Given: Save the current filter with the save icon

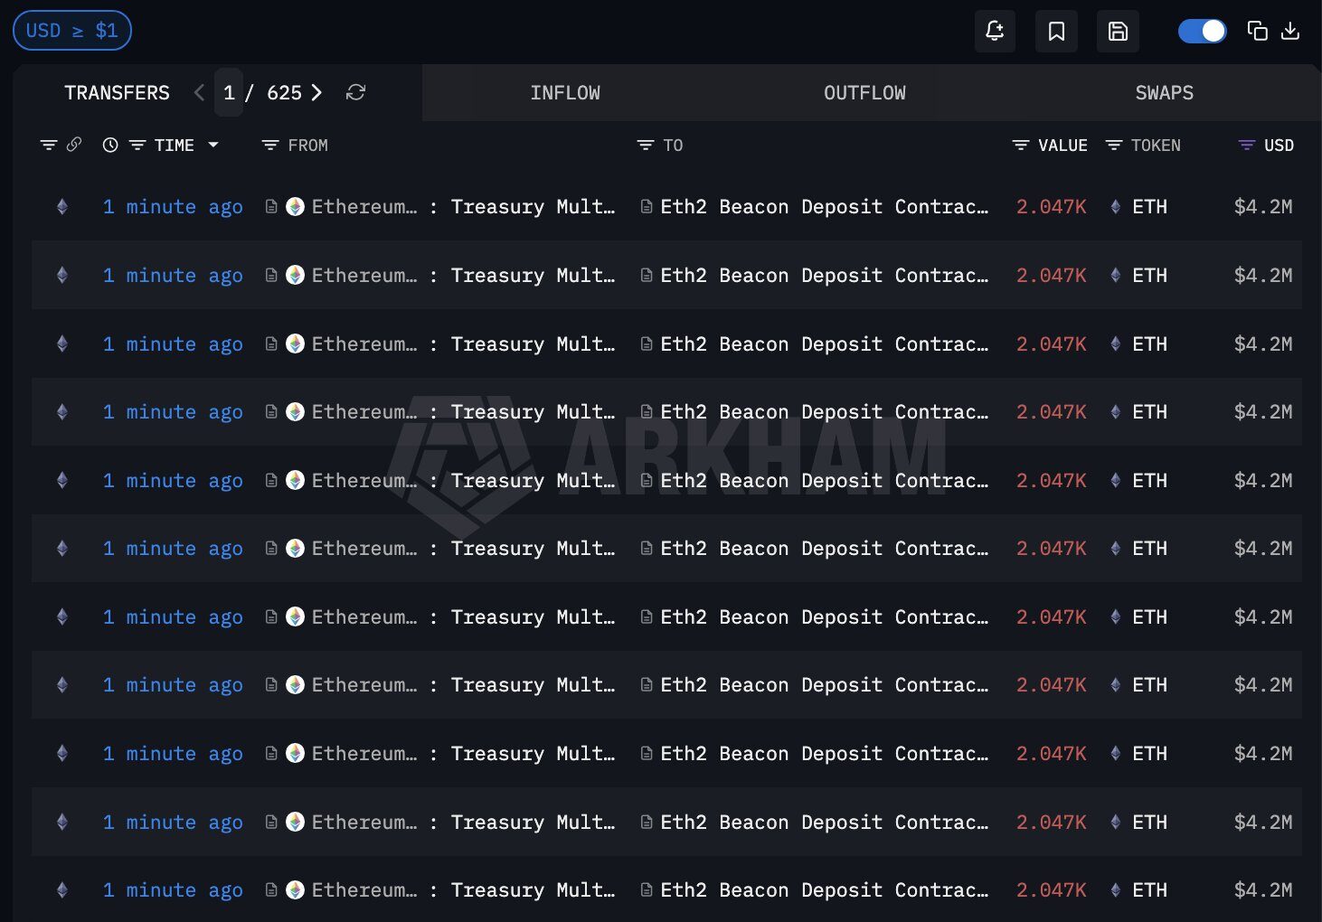Looking at the screenshot, I should coord(1118,30).
